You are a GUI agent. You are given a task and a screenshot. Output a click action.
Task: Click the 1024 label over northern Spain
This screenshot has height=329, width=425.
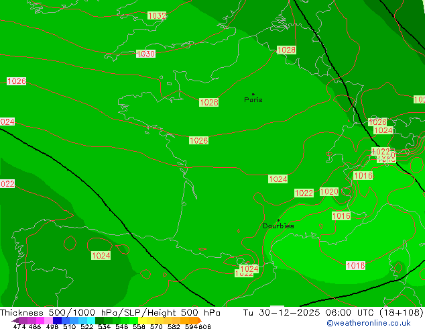point(101,255)
